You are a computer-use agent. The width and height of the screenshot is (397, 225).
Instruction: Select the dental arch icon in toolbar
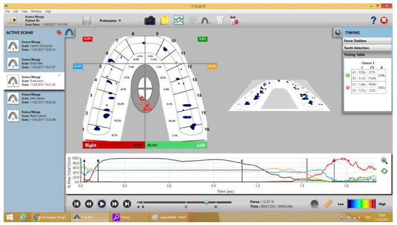[206, 20]
